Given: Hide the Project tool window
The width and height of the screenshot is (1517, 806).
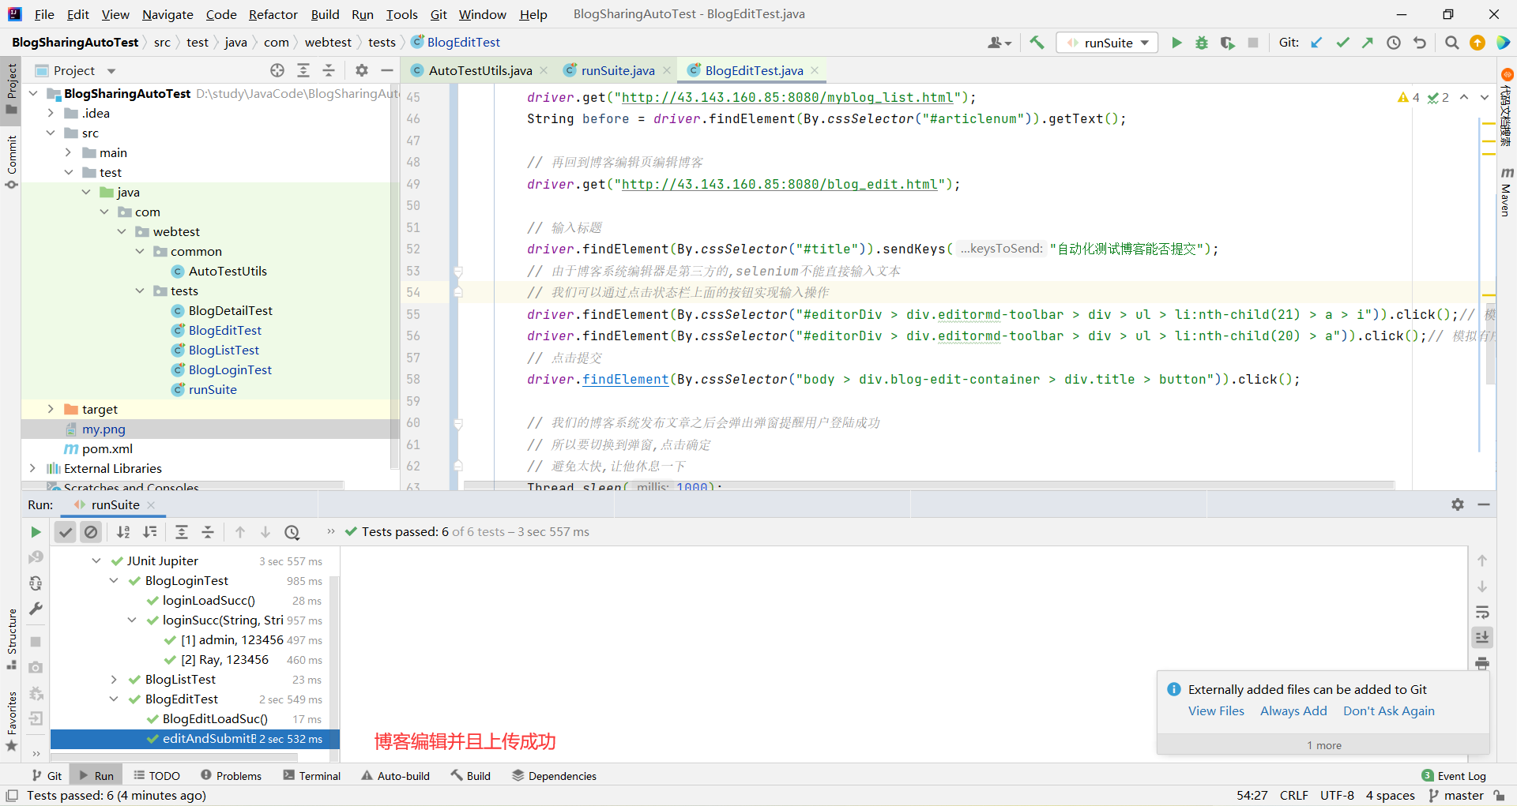Looking at the screenshot, I should (387, 70).
